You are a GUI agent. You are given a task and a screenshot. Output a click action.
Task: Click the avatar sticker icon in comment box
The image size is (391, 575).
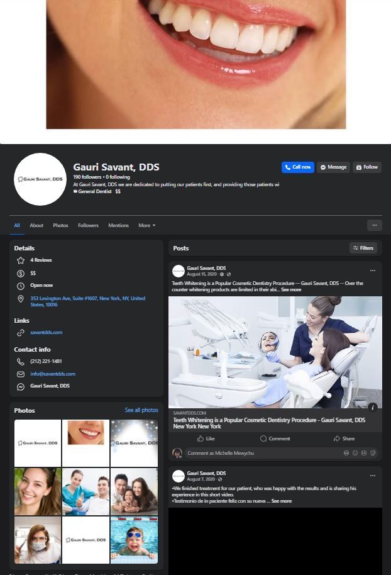(346, 453)
